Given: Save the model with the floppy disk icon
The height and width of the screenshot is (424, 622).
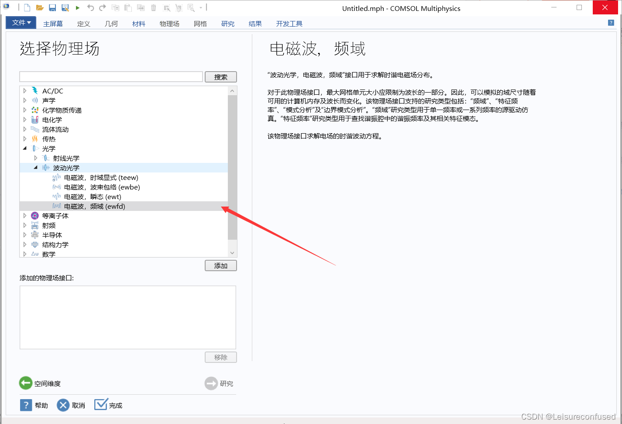Looking at the screenshot, I should pyautogui.click(x=52, y=8).
